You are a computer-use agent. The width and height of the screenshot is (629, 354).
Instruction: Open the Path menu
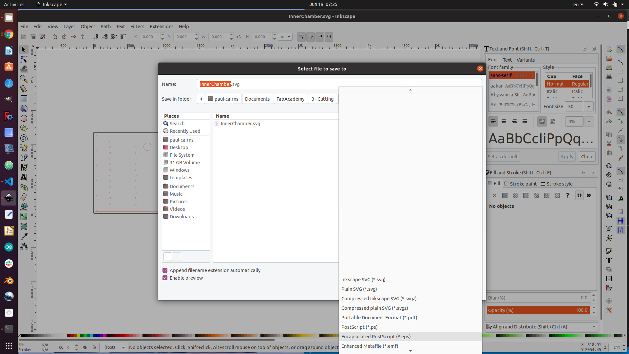[x=105, y=27]
